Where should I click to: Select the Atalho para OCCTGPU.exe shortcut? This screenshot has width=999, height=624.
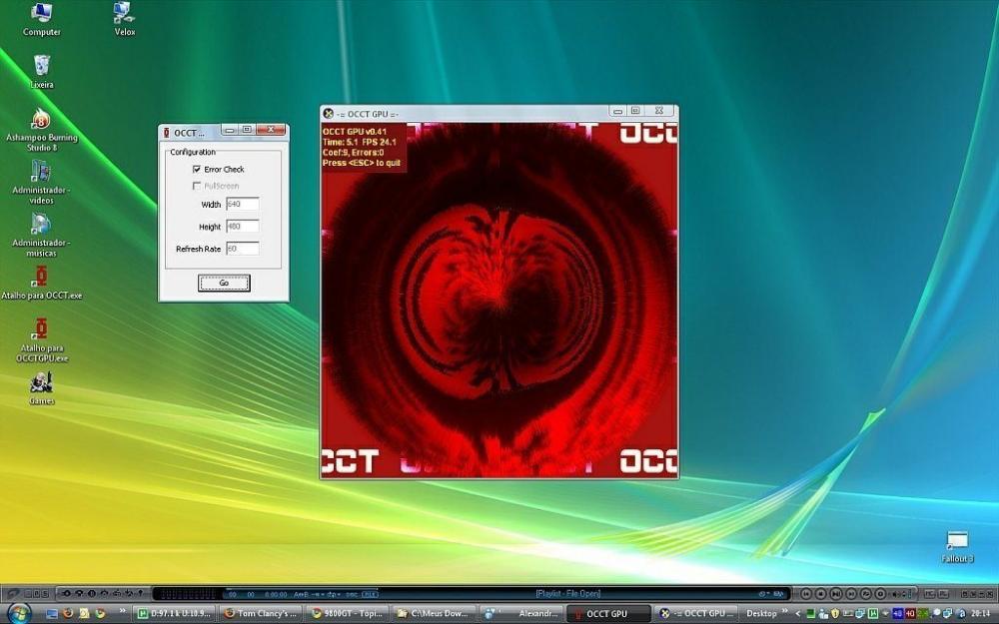pos(41,330)
